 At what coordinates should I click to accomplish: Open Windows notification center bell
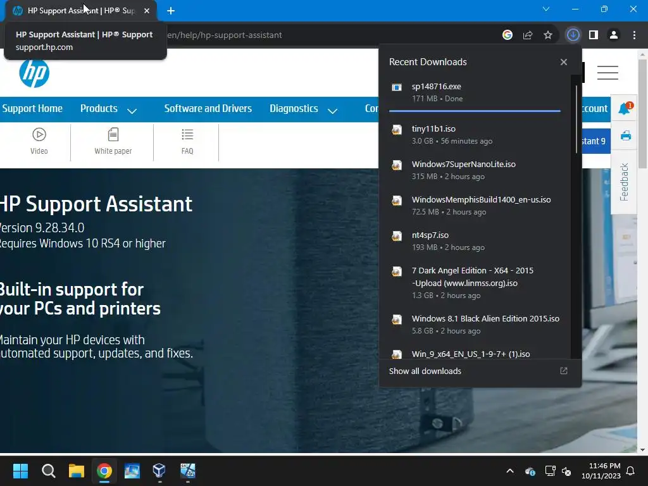pyautogui.click(x=631, y=471)
